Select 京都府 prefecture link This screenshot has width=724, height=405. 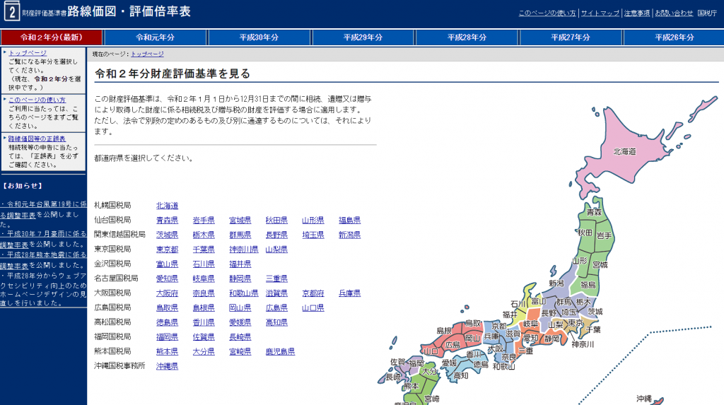313,293
